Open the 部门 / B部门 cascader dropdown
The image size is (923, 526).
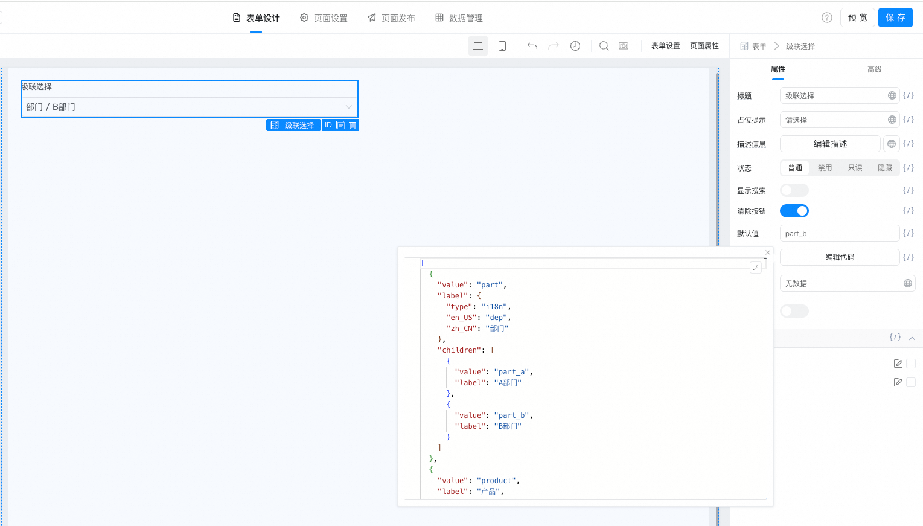click(x=189, y=107)
